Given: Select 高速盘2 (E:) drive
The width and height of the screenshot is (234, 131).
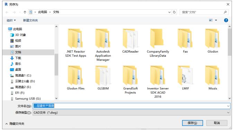Looking at the screenshot, I should (x=20, y=87).
